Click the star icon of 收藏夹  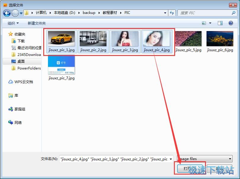[x=10, y=34]
